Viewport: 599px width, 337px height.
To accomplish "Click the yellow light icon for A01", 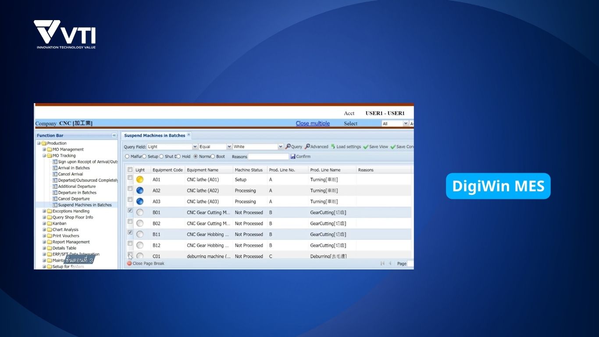I will click(x=140, y=179).
